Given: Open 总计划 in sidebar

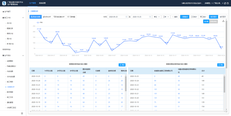Looking at the screenshot, I should point(9,23).
